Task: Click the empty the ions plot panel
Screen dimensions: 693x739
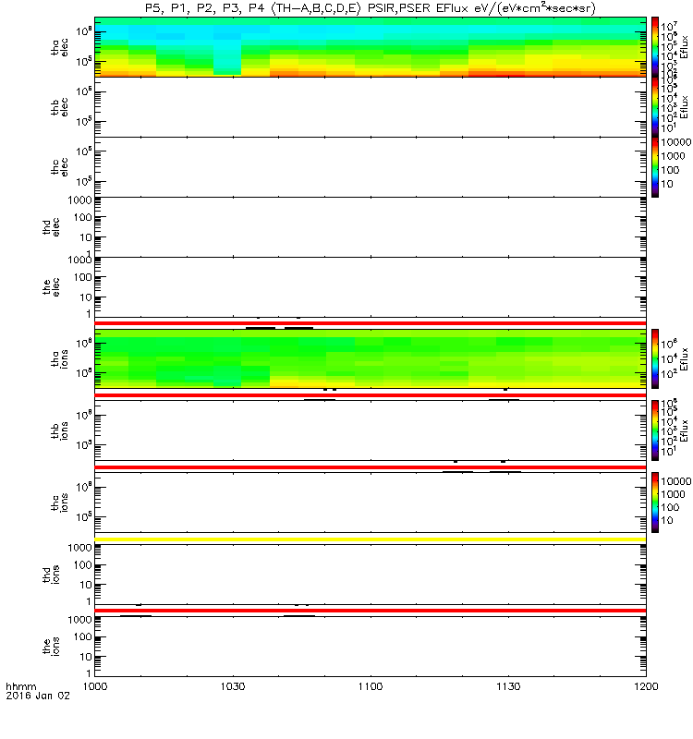Action: pos(371,647)
